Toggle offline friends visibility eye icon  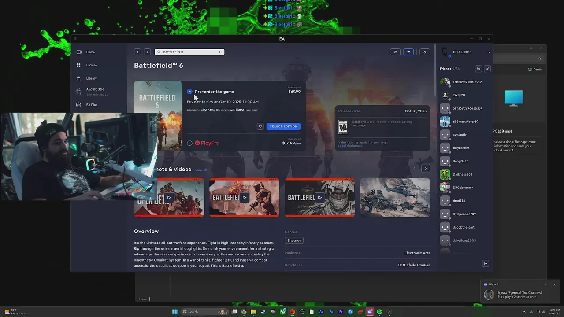point(479,69)
